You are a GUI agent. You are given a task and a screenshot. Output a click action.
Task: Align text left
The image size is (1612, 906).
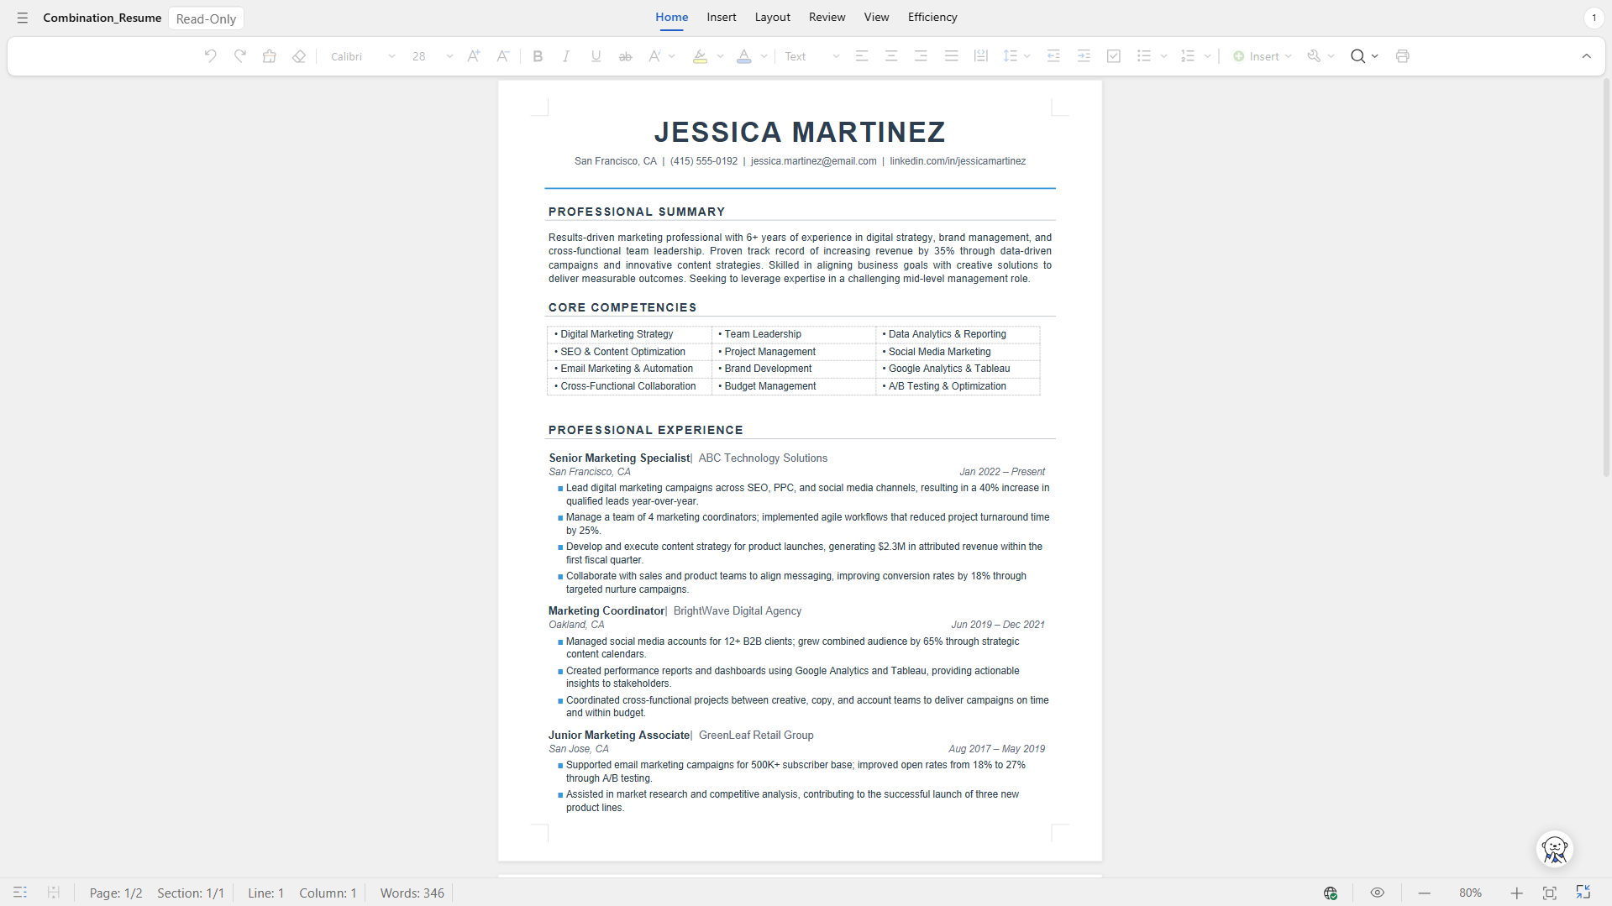(x=862, y=56)
